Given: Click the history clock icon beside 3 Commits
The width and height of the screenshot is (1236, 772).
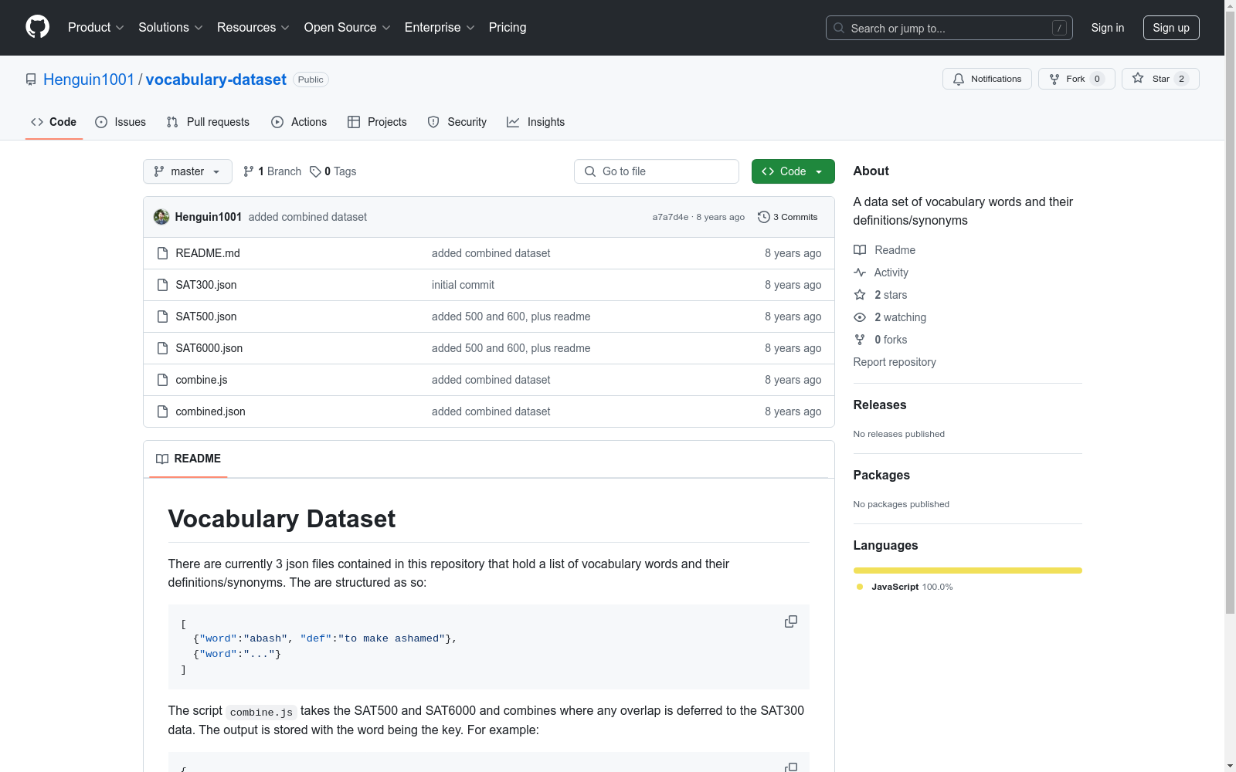Looking at the screenshot, I should (764, 217).
